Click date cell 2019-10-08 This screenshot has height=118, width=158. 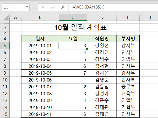(40, 94)
